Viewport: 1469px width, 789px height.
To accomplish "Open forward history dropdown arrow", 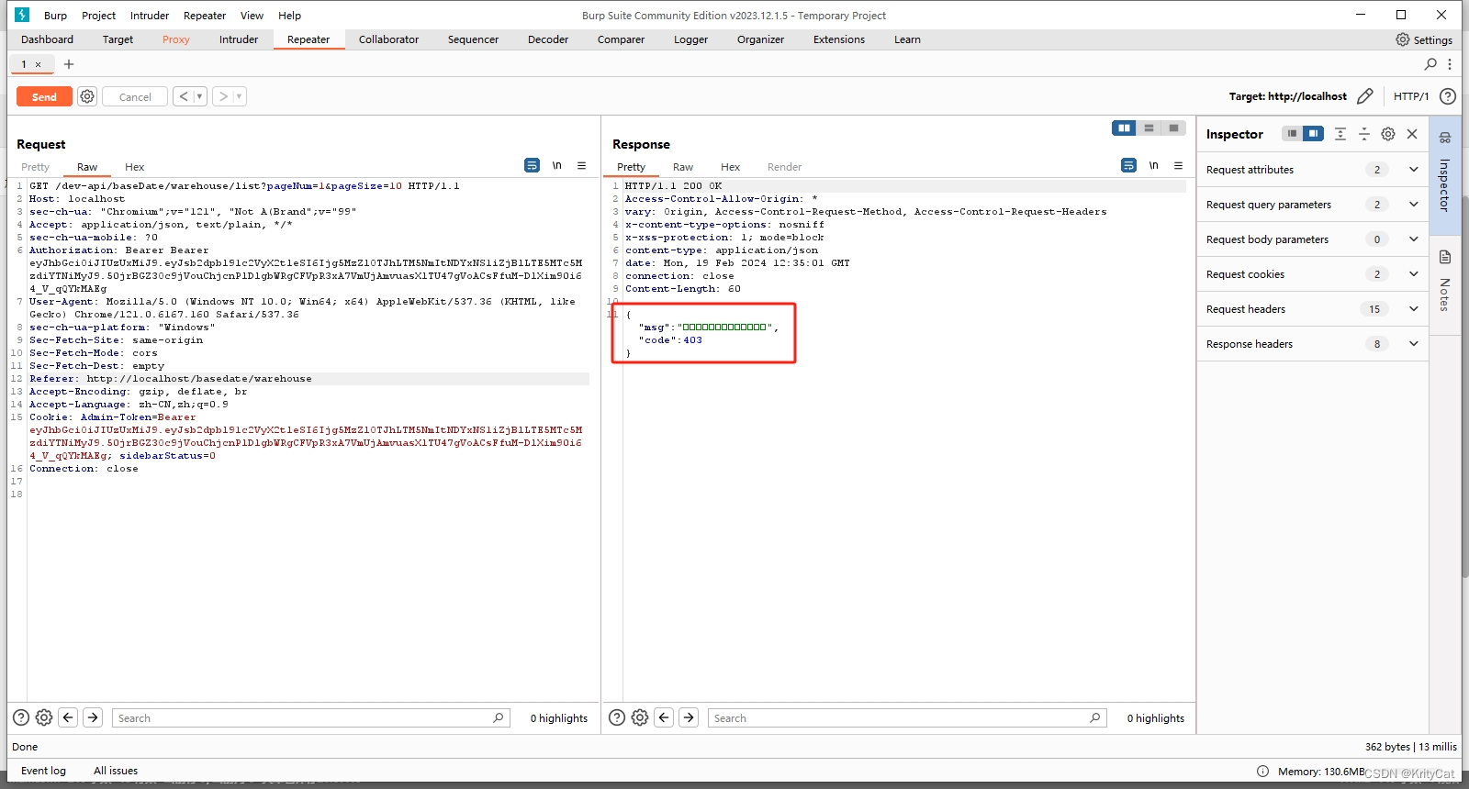I will coord(239,96).
